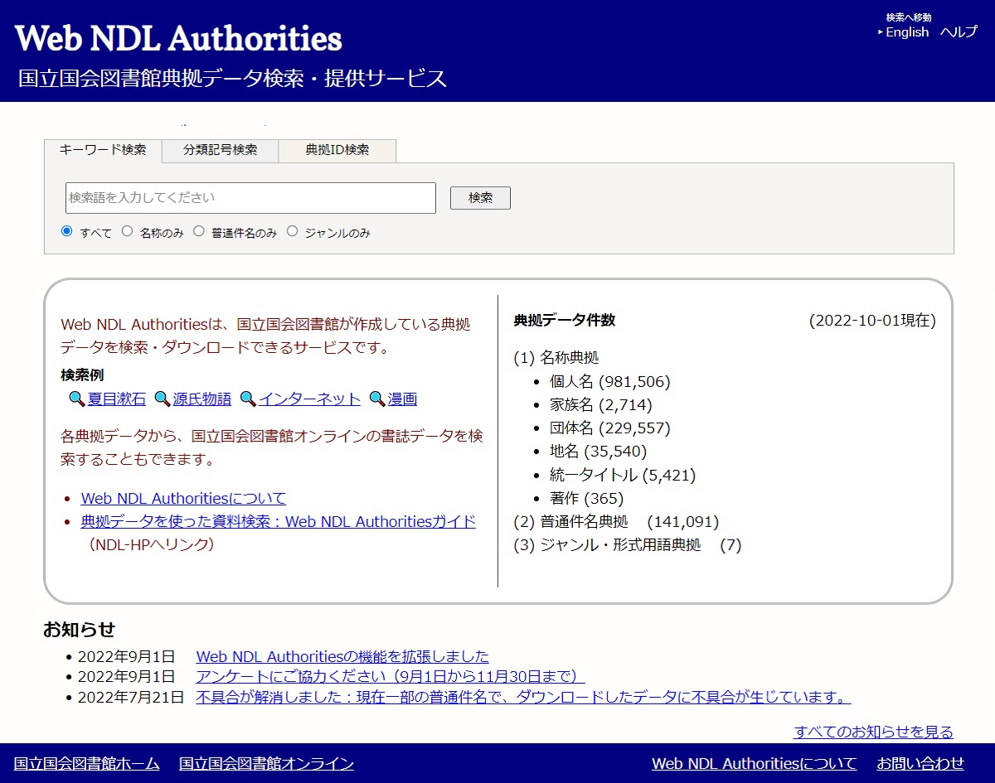Screen dimensions: 995x783
Task: Open Web NDL Authoritiesについて
Action: 182,498
